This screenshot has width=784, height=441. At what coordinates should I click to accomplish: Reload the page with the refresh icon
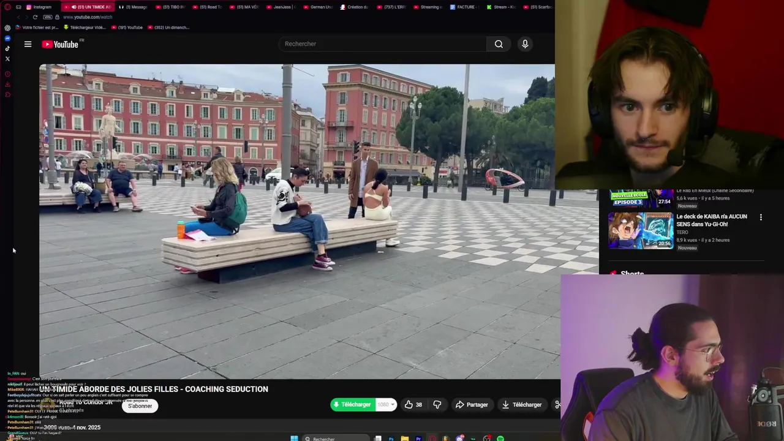click(36, 17)
